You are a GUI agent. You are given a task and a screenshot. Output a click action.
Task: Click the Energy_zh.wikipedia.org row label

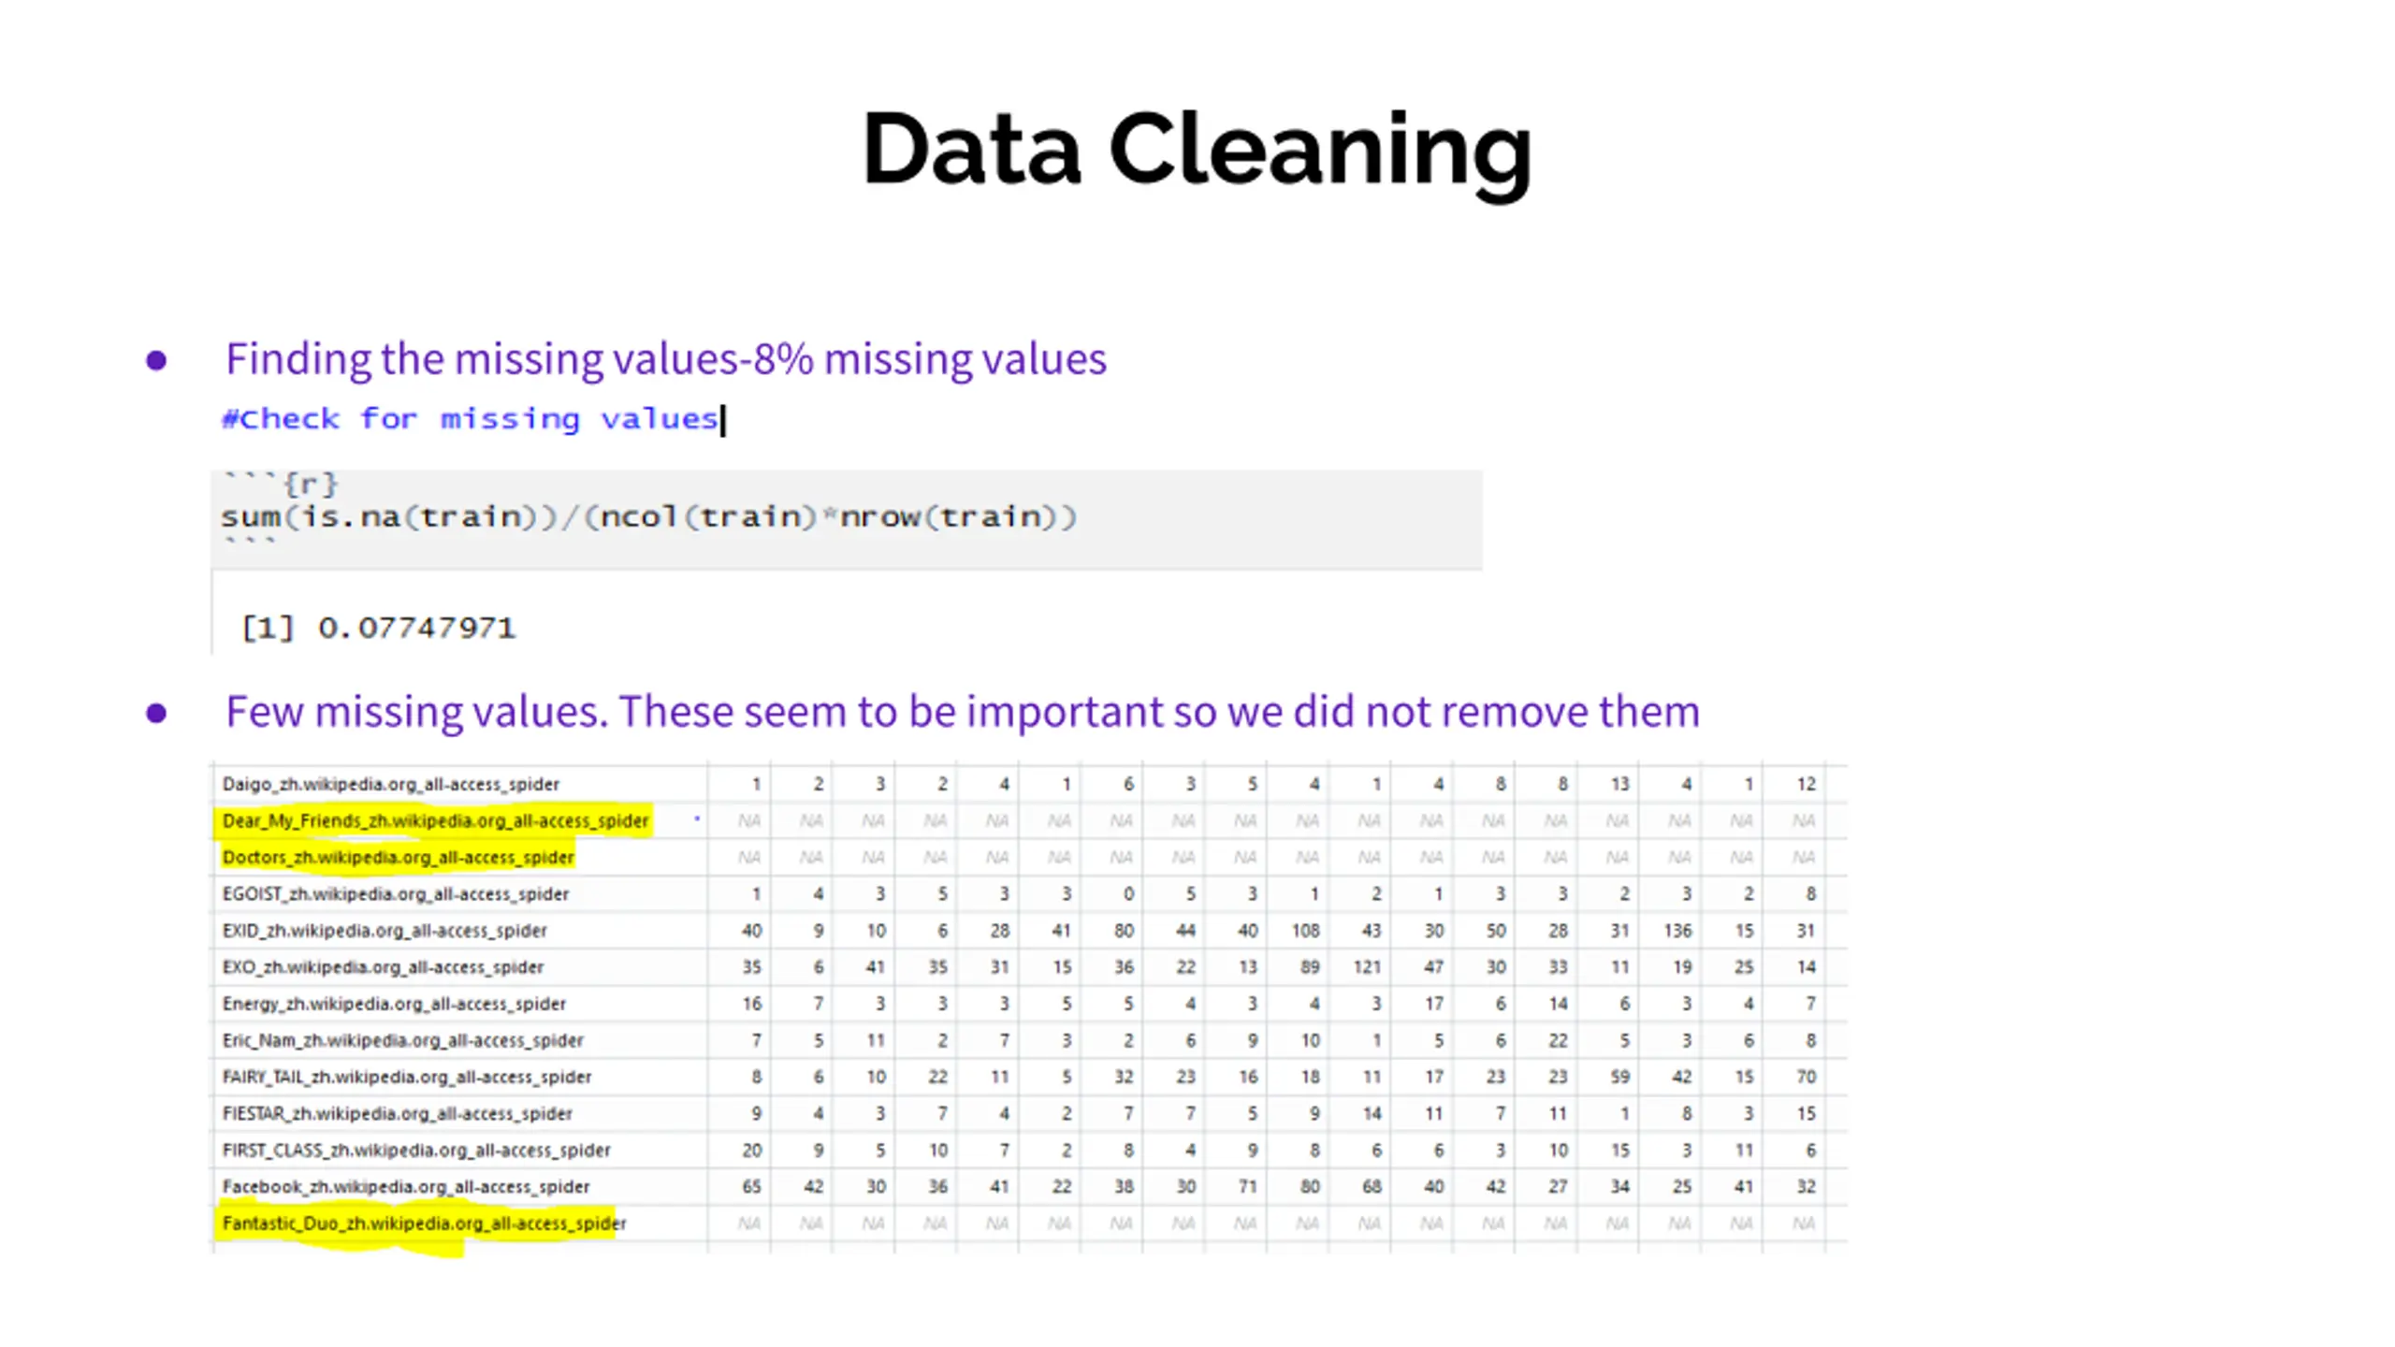(x=394, y=1004)
